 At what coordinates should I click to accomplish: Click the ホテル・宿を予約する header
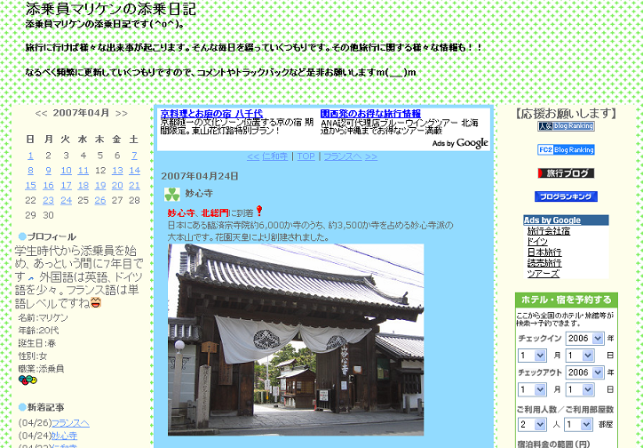coord(567,300)
